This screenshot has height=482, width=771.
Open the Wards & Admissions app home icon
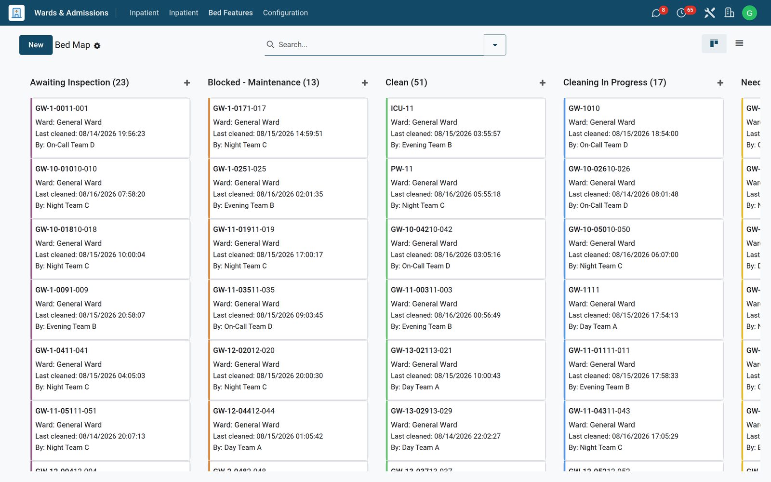pos(16,13)
